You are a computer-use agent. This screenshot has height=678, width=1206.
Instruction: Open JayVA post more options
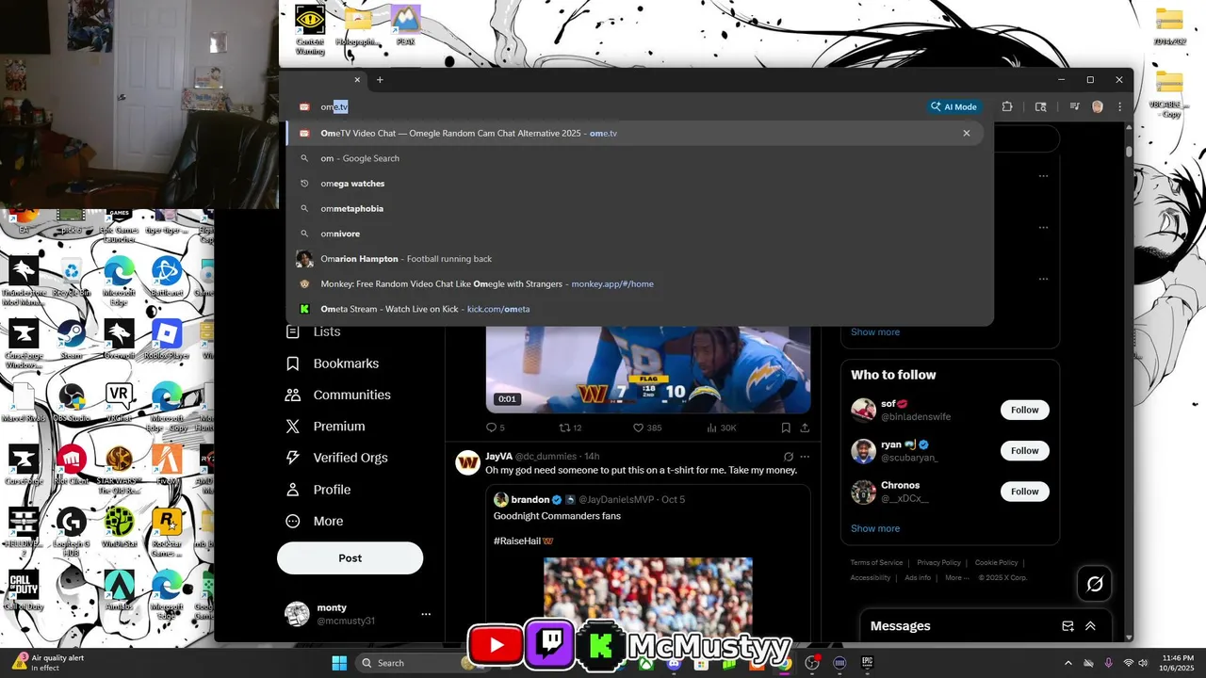point(805,457)
